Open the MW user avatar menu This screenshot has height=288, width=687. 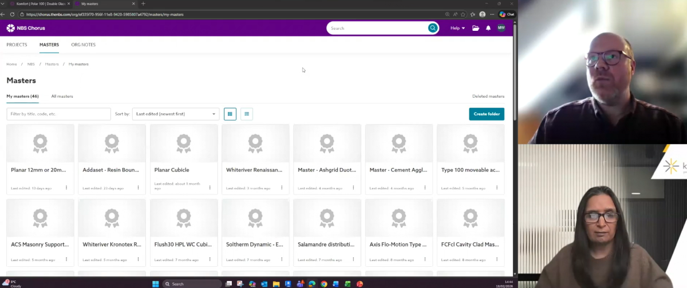501,28
